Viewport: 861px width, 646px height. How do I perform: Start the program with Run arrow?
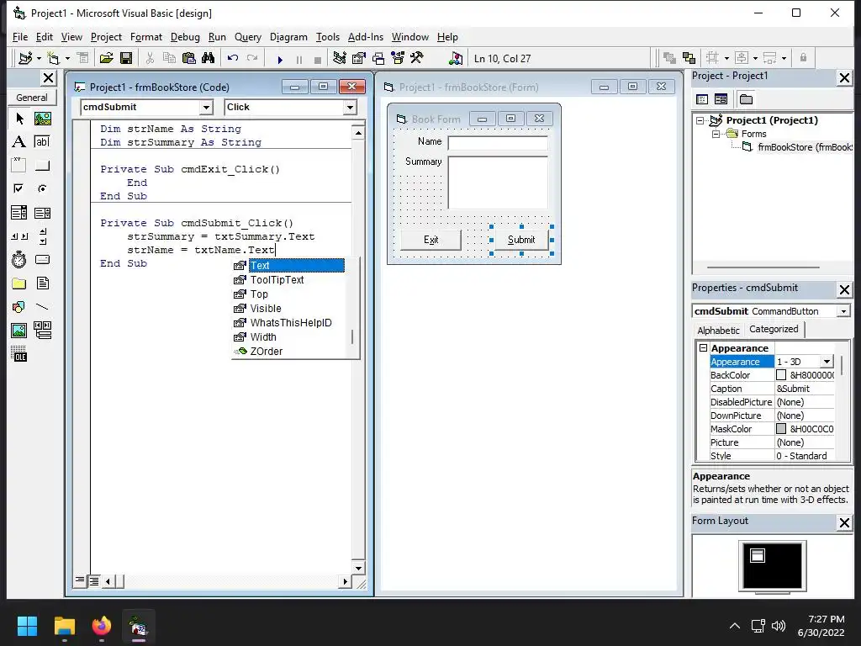(x=280, y=59)
